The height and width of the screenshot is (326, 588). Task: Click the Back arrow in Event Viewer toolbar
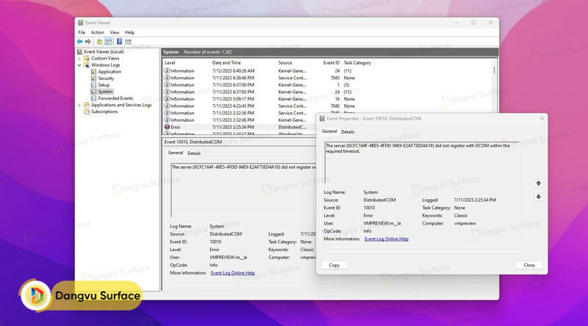point(79,42)
